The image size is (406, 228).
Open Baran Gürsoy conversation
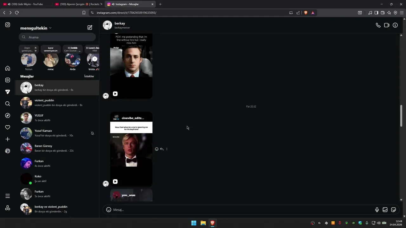pos(57,148)
